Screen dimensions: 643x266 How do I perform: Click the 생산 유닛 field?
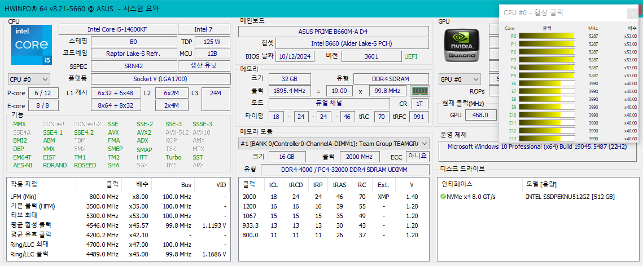pos(204,66)
